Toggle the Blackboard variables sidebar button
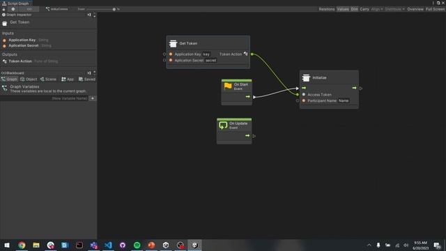The height and width of the screenshot is (251, 446). pos(29,9)
